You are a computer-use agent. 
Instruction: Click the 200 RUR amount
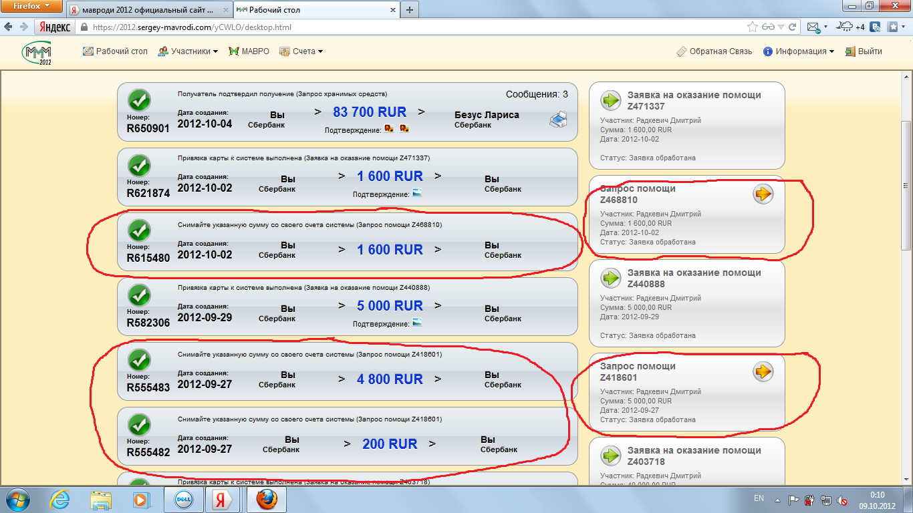pos(390,444)
